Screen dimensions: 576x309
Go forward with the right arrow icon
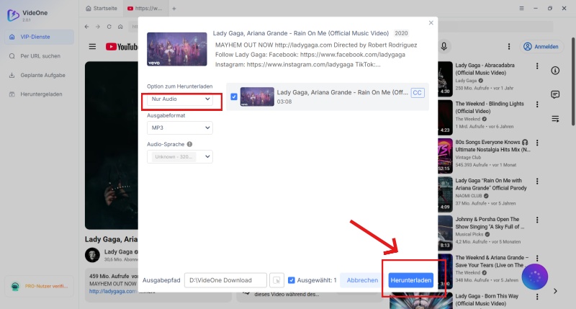point(98,27)
